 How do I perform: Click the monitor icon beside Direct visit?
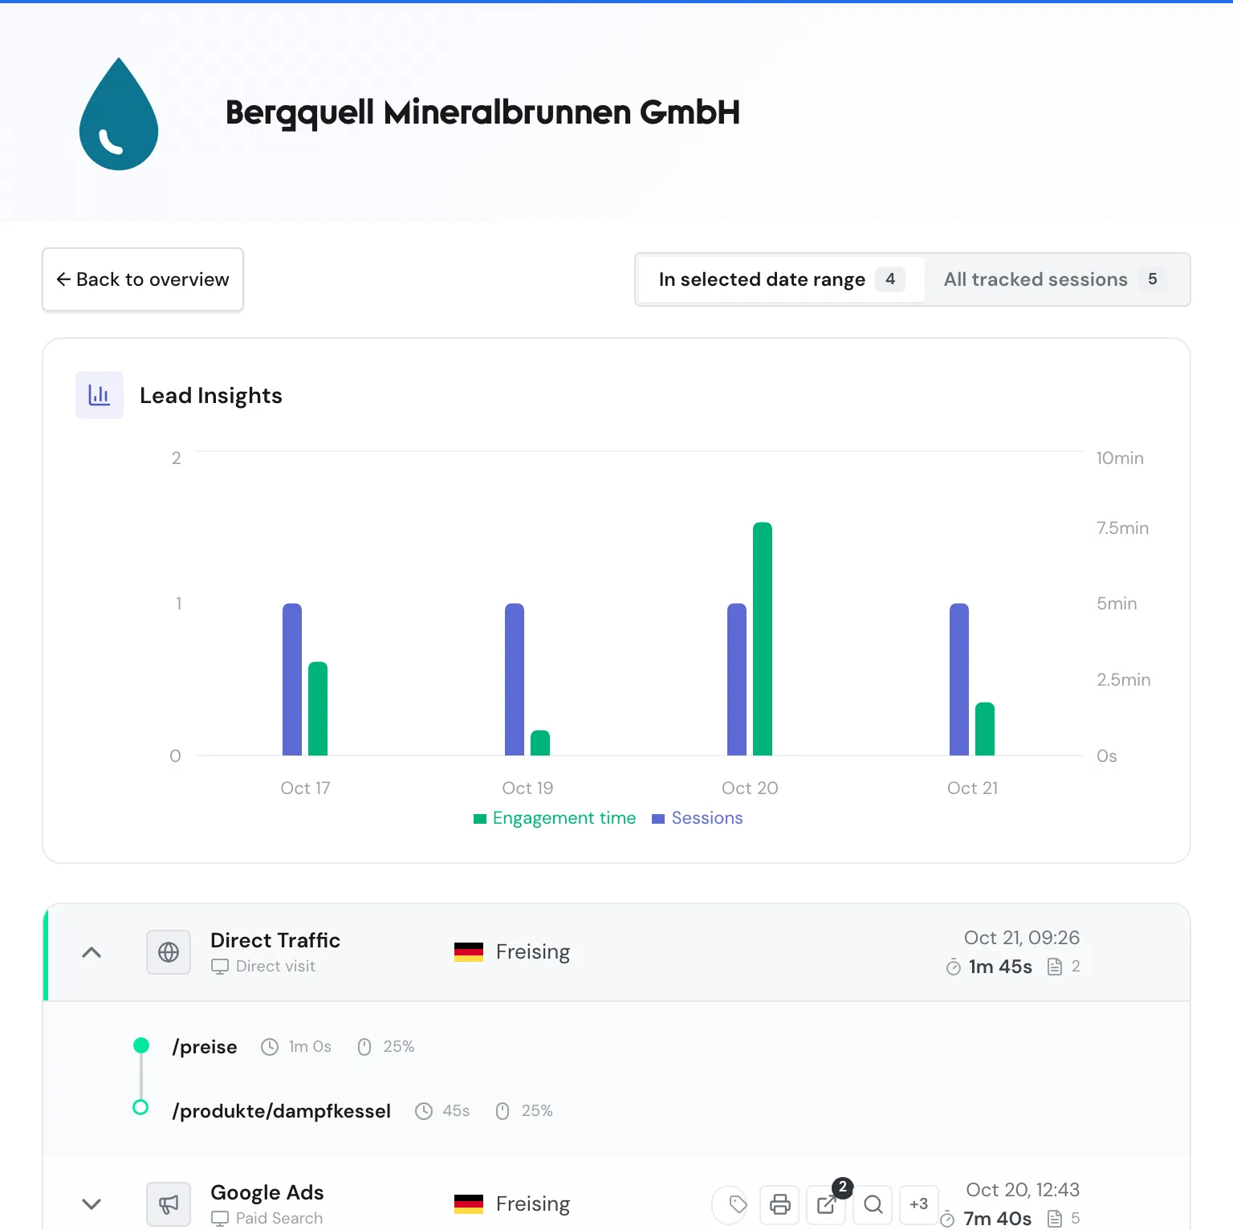click(x=220, y=967)
